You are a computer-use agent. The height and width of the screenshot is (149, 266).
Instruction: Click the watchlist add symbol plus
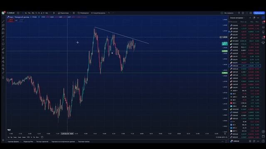(250, 18)
